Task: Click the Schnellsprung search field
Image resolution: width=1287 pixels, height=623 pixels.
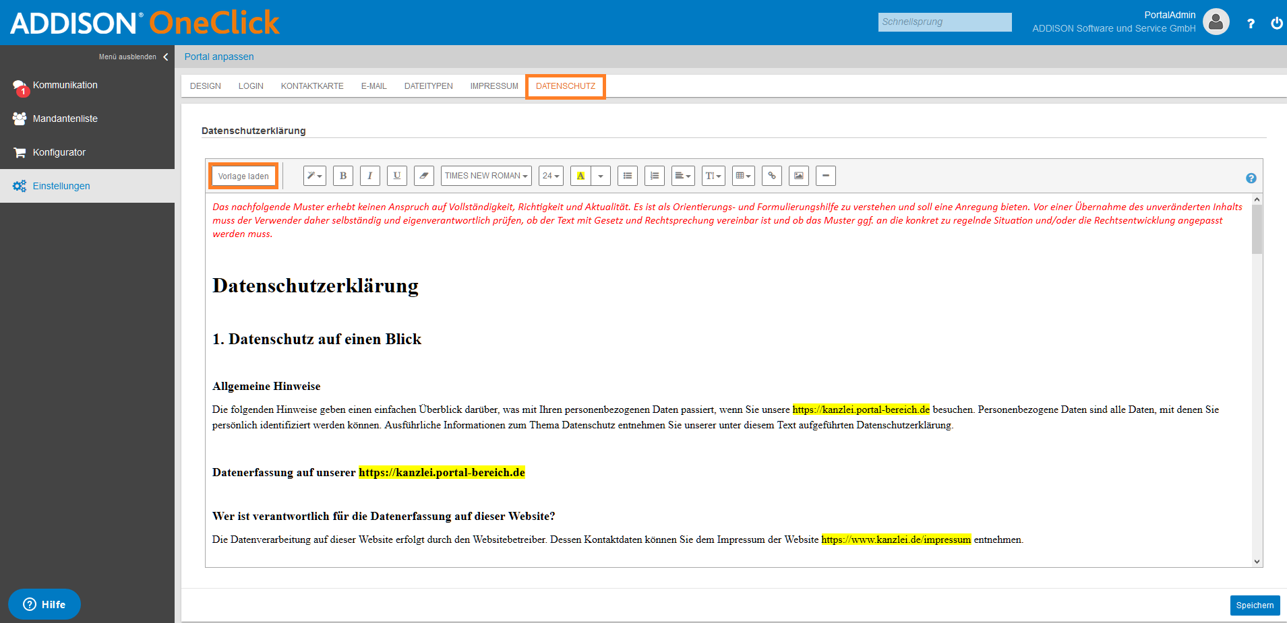Action: pyautogui.click(x=945, y=22)
